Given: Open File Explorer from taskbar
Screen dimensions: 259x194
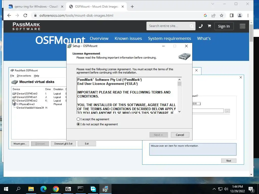Looking at the screenshot, I should (31, 189).
